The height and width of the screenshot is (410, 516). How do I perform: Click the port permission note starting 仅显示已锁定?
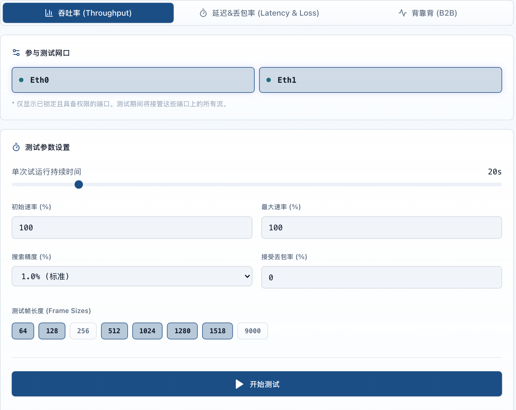[x=120, y=104]
